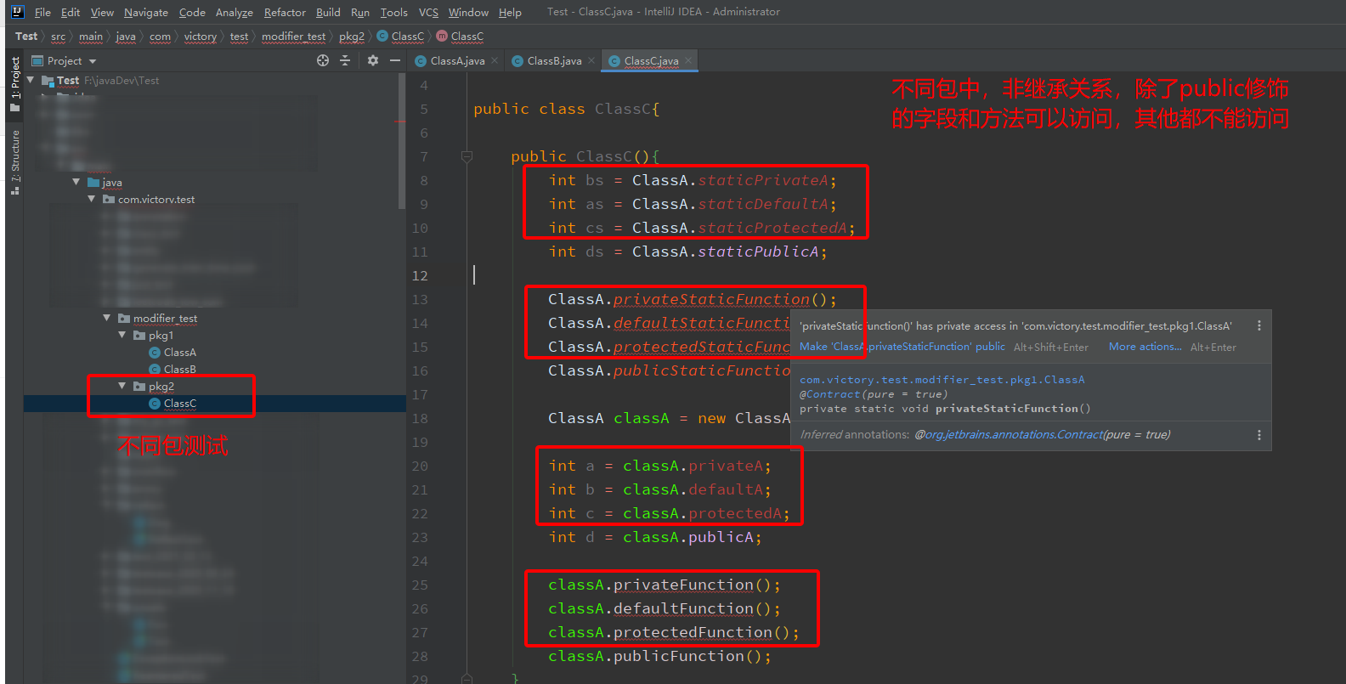Viewport: 1346px width, 684px height.
Task: Open the Window menu
Action: click(468, 12)
